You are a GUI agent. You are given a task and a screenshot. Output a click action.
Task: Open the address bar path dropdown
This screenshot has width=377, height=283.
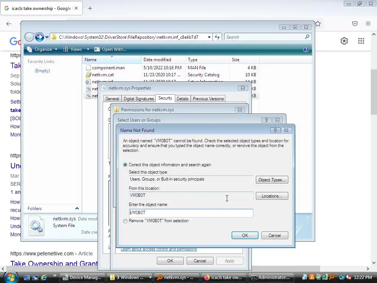click(209, 37)
